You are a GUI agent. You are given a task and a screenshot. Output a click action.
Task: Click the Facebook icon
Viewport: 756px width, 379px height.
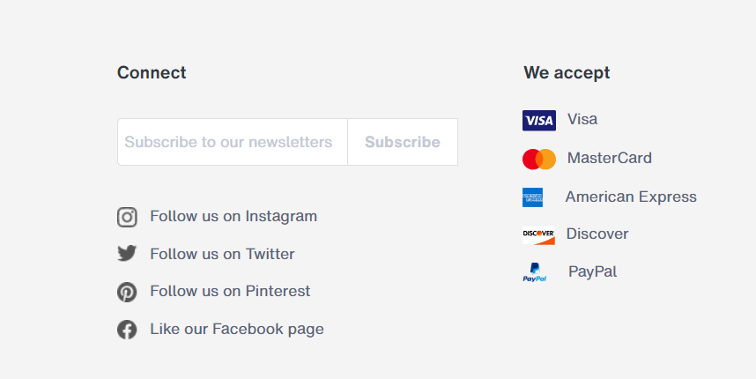point(127,330)
